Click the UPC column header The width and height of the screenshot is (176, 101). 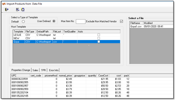(x=20, y=75)
